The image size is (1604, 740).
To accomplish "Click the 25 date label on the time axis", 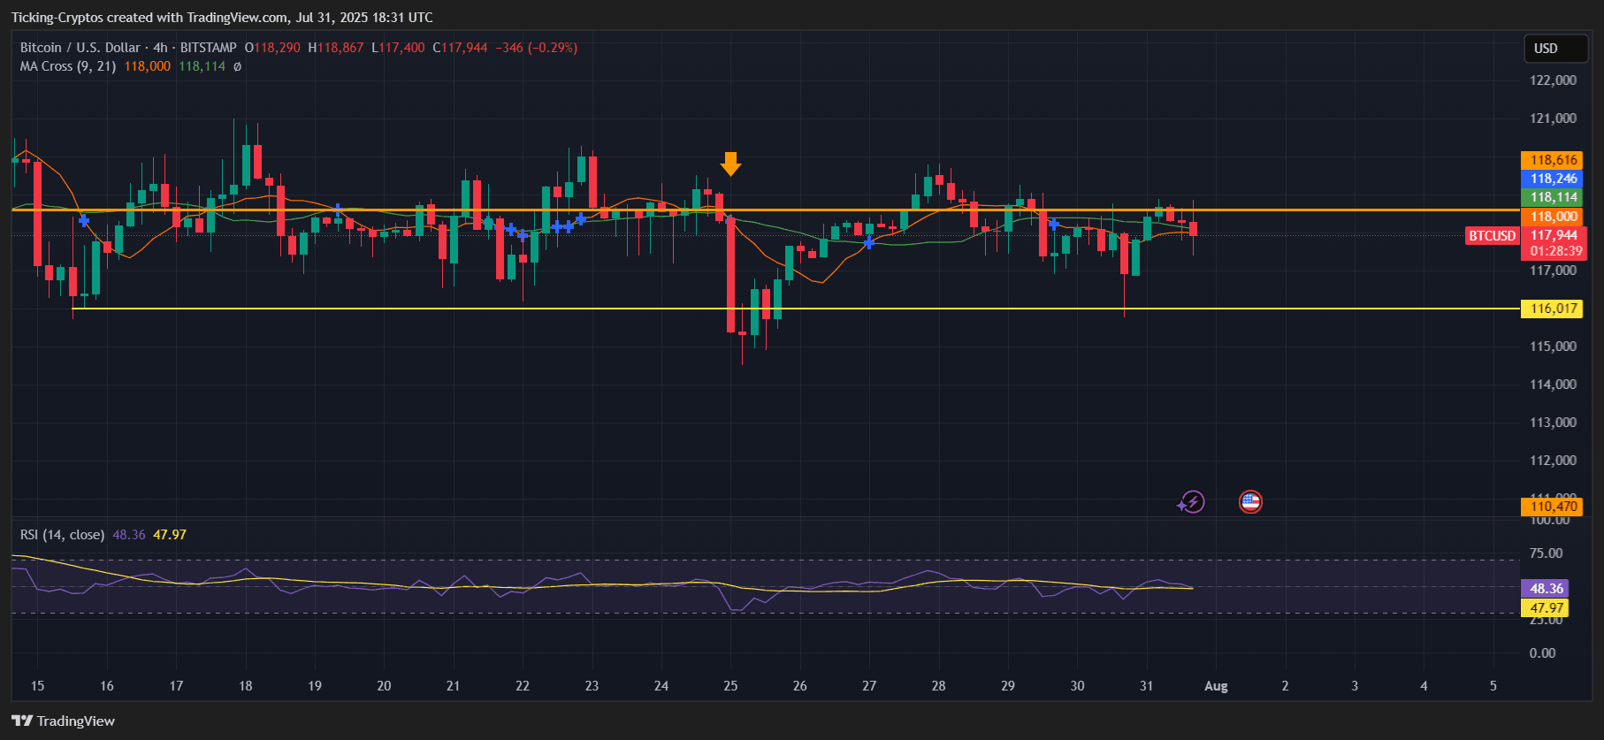I will 730,686.
